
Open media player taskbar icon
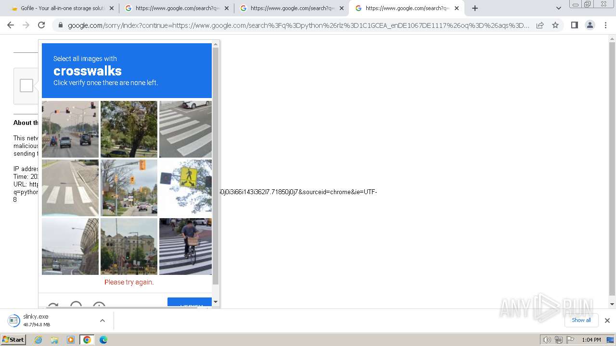pos(71,340)
